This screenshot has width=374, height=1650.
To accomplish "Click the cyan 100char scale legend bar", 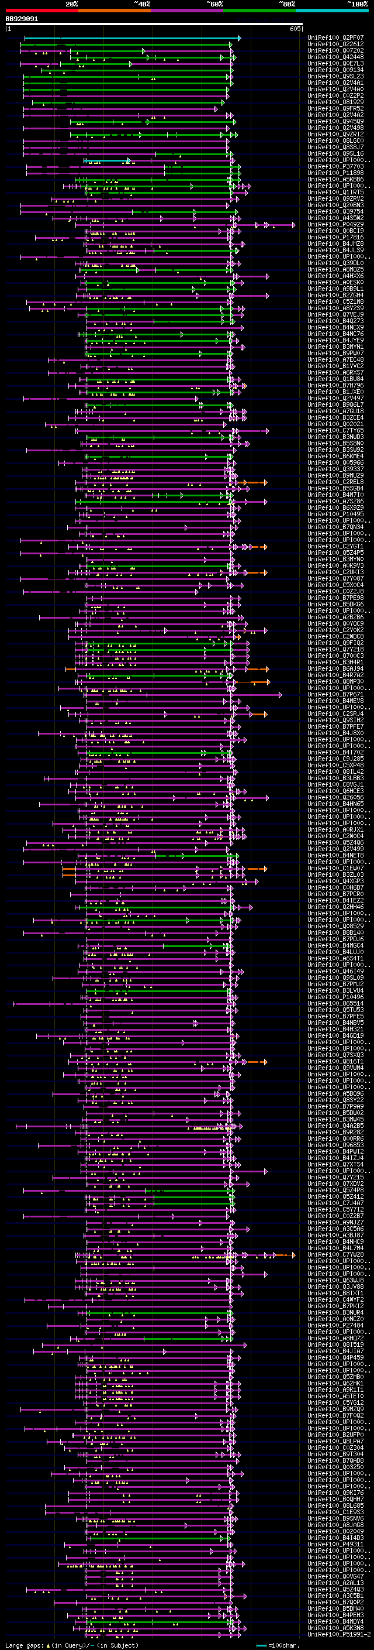I will click(261, 1645).
